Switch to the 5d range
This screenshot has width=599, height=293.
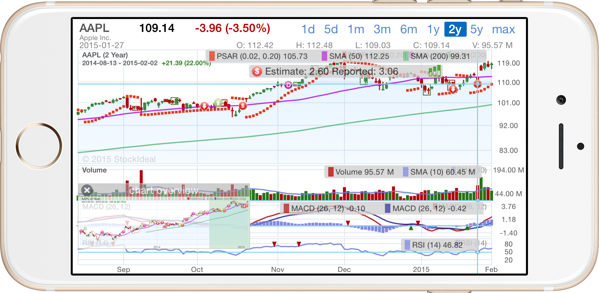tap(331, 29)
